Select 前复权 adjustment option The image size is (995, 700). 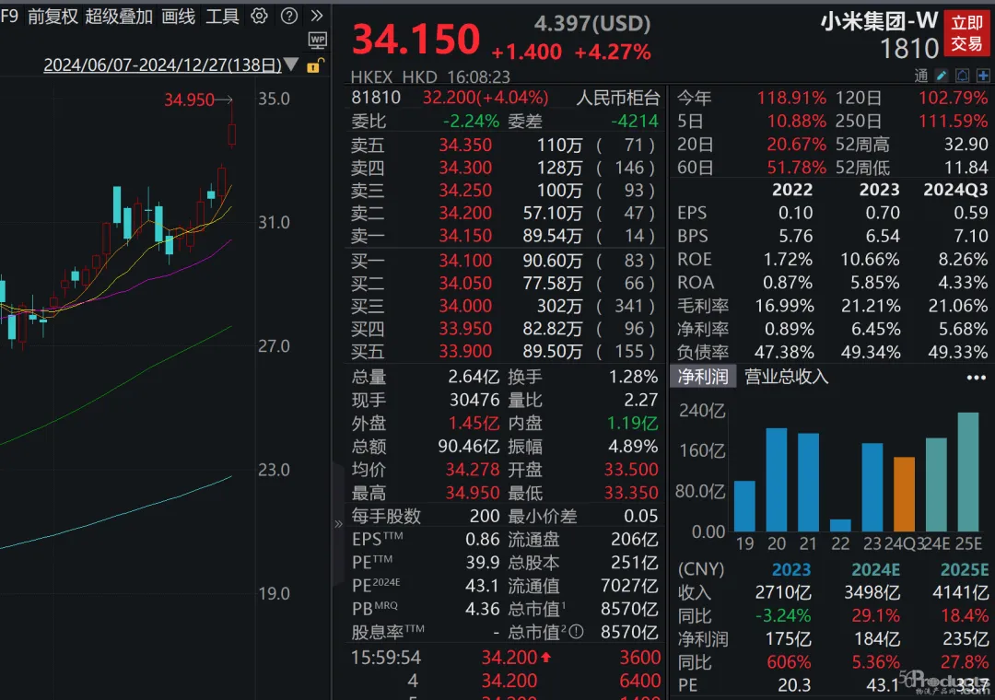click(x=53, y=16)
